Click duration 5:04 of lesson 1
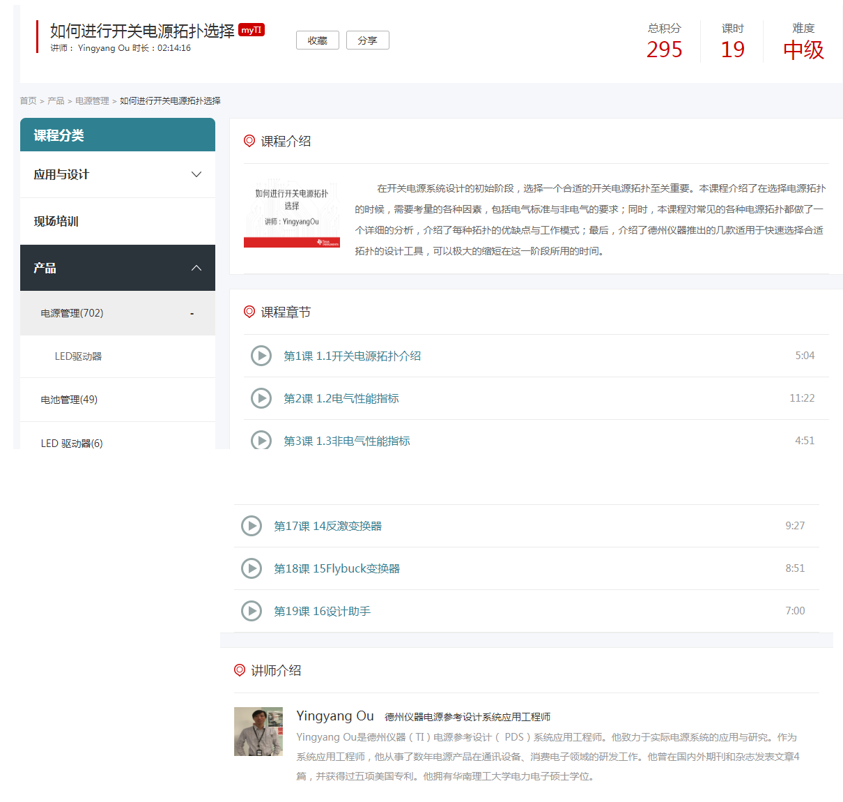Screen dimensions: 843x802 point(805,356)
